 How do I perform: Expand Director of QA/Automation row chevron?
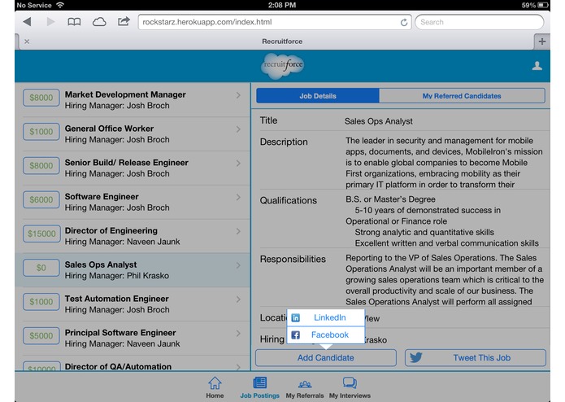coord(238,367)
